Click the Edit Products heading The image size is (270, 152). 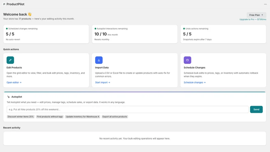click(x=14, y=68)
